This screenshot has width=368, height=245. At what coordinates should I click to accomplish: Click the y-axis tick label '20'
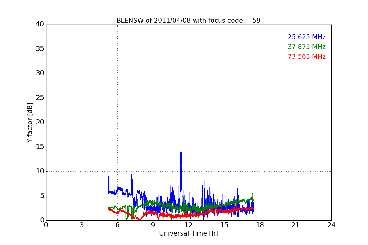coord(40,123)
